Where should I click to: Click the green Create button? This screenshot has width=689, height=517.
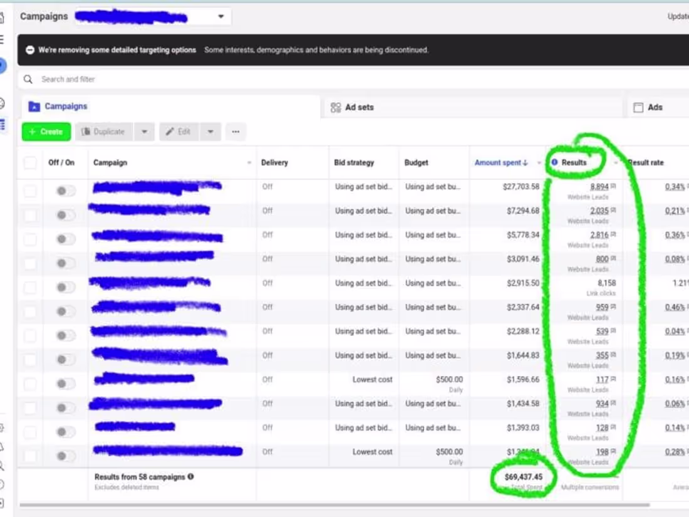44,132
